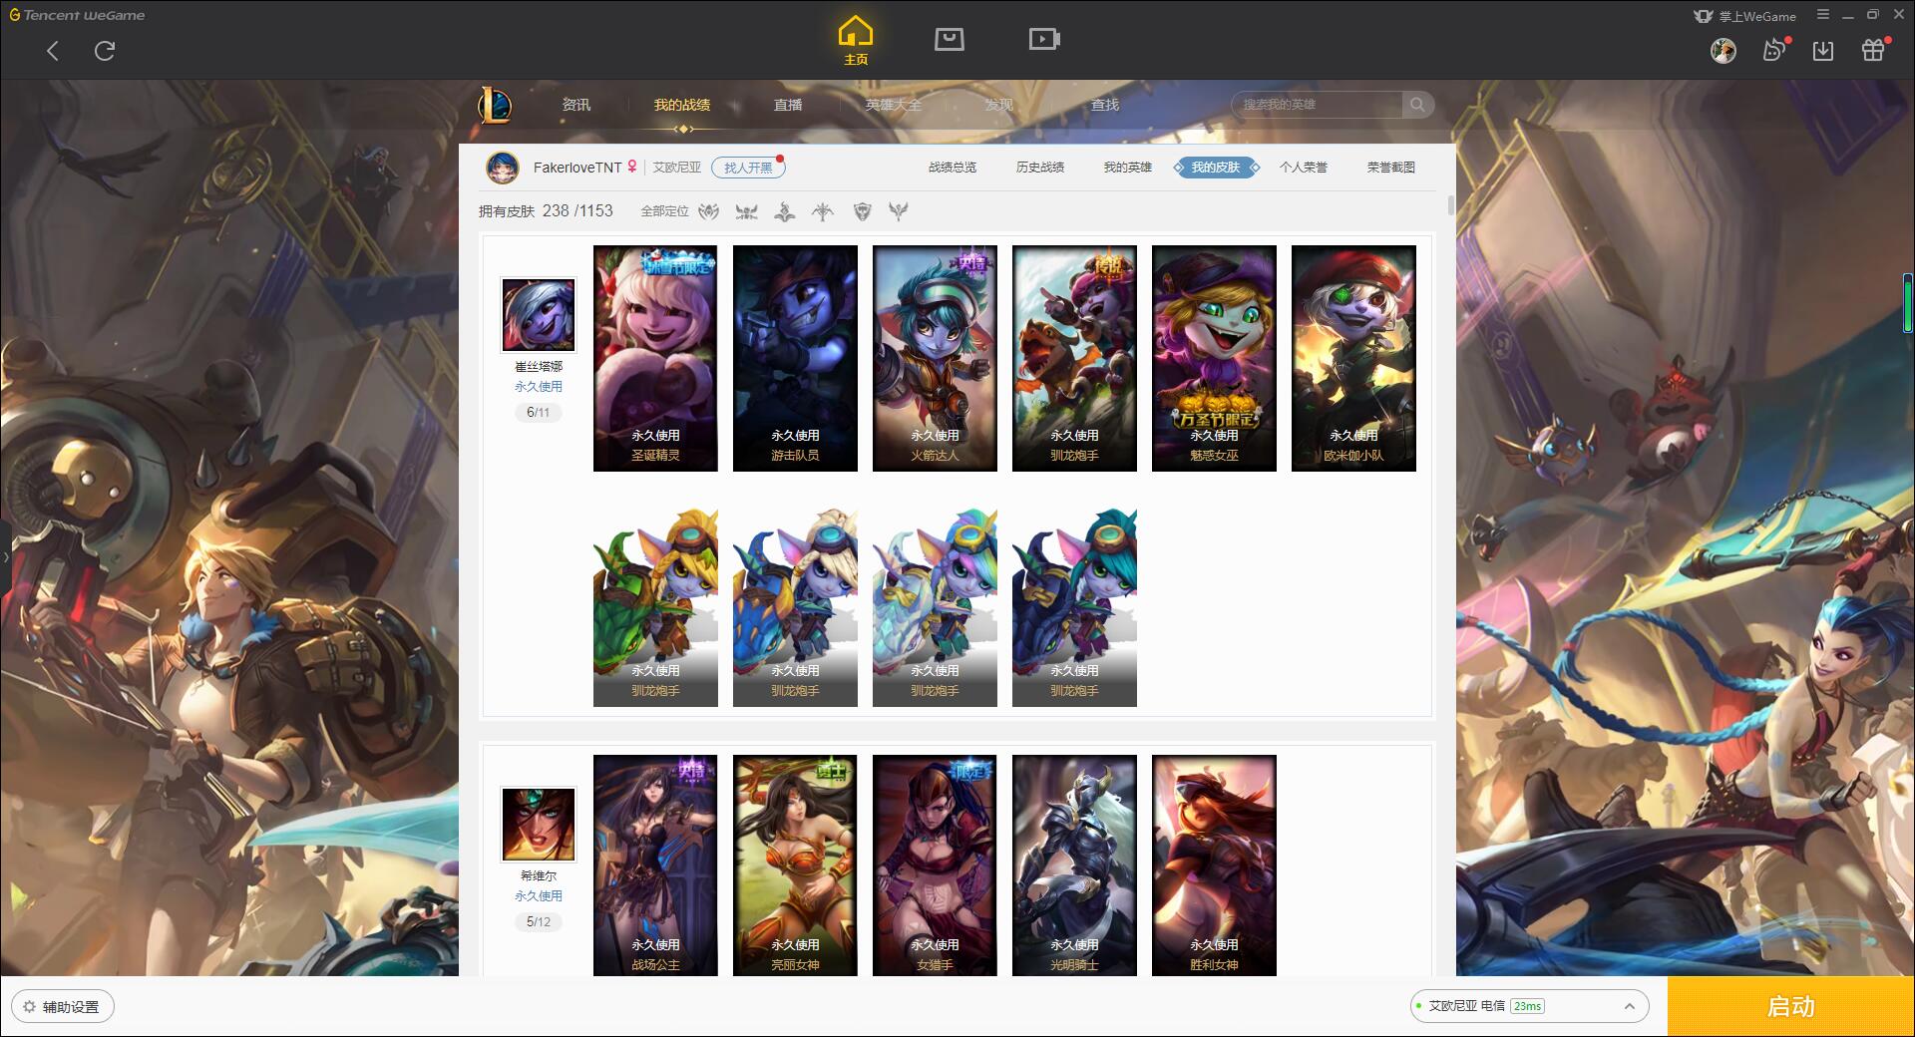The height and width of the screenshot is (1037, 1915).
Task: Switch to the 个人荣誉 sub-tab
Action: (1304, 168)
